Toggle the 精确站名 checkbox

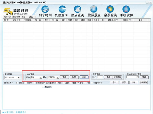(x=34, y=83)
